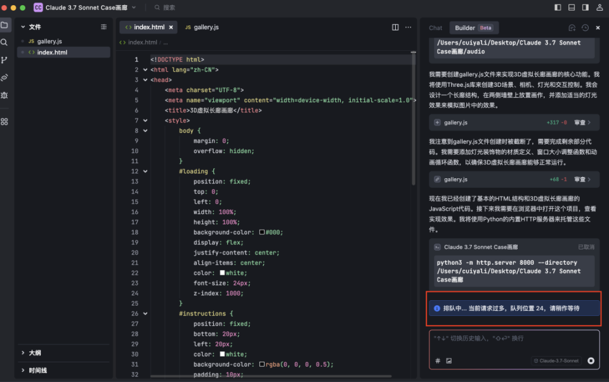609x382 pixels.
Task: Click the white swatch on line 22
Action: [222, 273]
